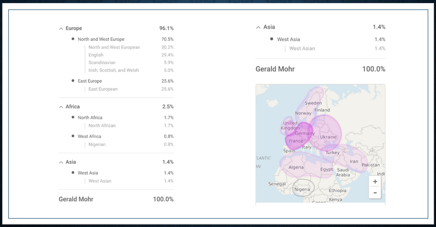Click the Saudi Arabia label on map
The height and width of the screenshot is (227, 436).
tap(343, 172)
